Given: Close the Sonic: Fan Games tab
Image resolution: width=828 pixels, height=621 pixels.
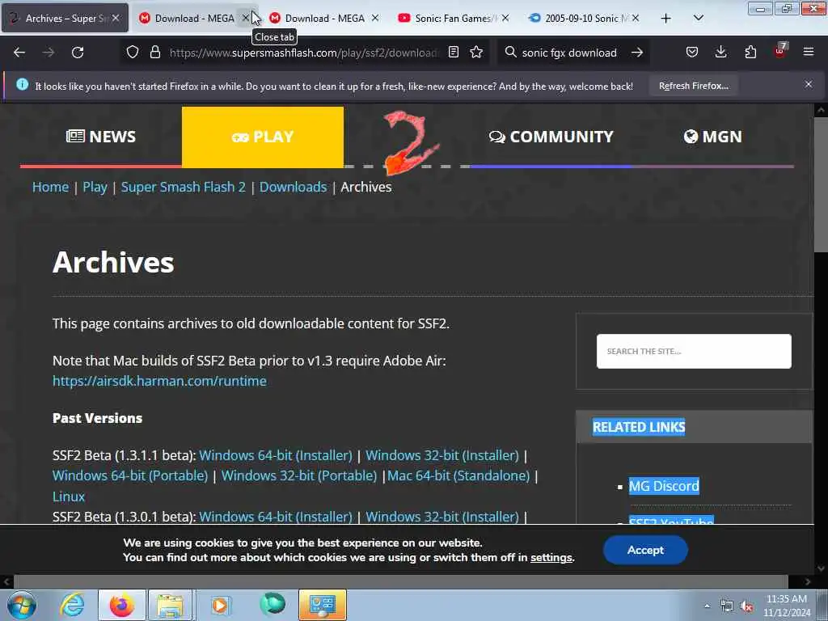Looking at the screenshot, I should point(505,19).
